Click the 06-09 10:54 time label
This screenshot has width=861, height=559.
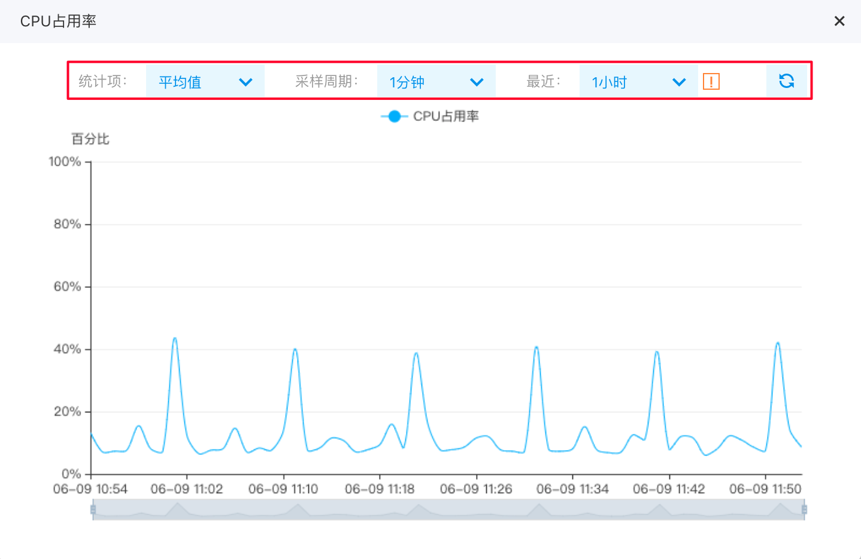90,489
